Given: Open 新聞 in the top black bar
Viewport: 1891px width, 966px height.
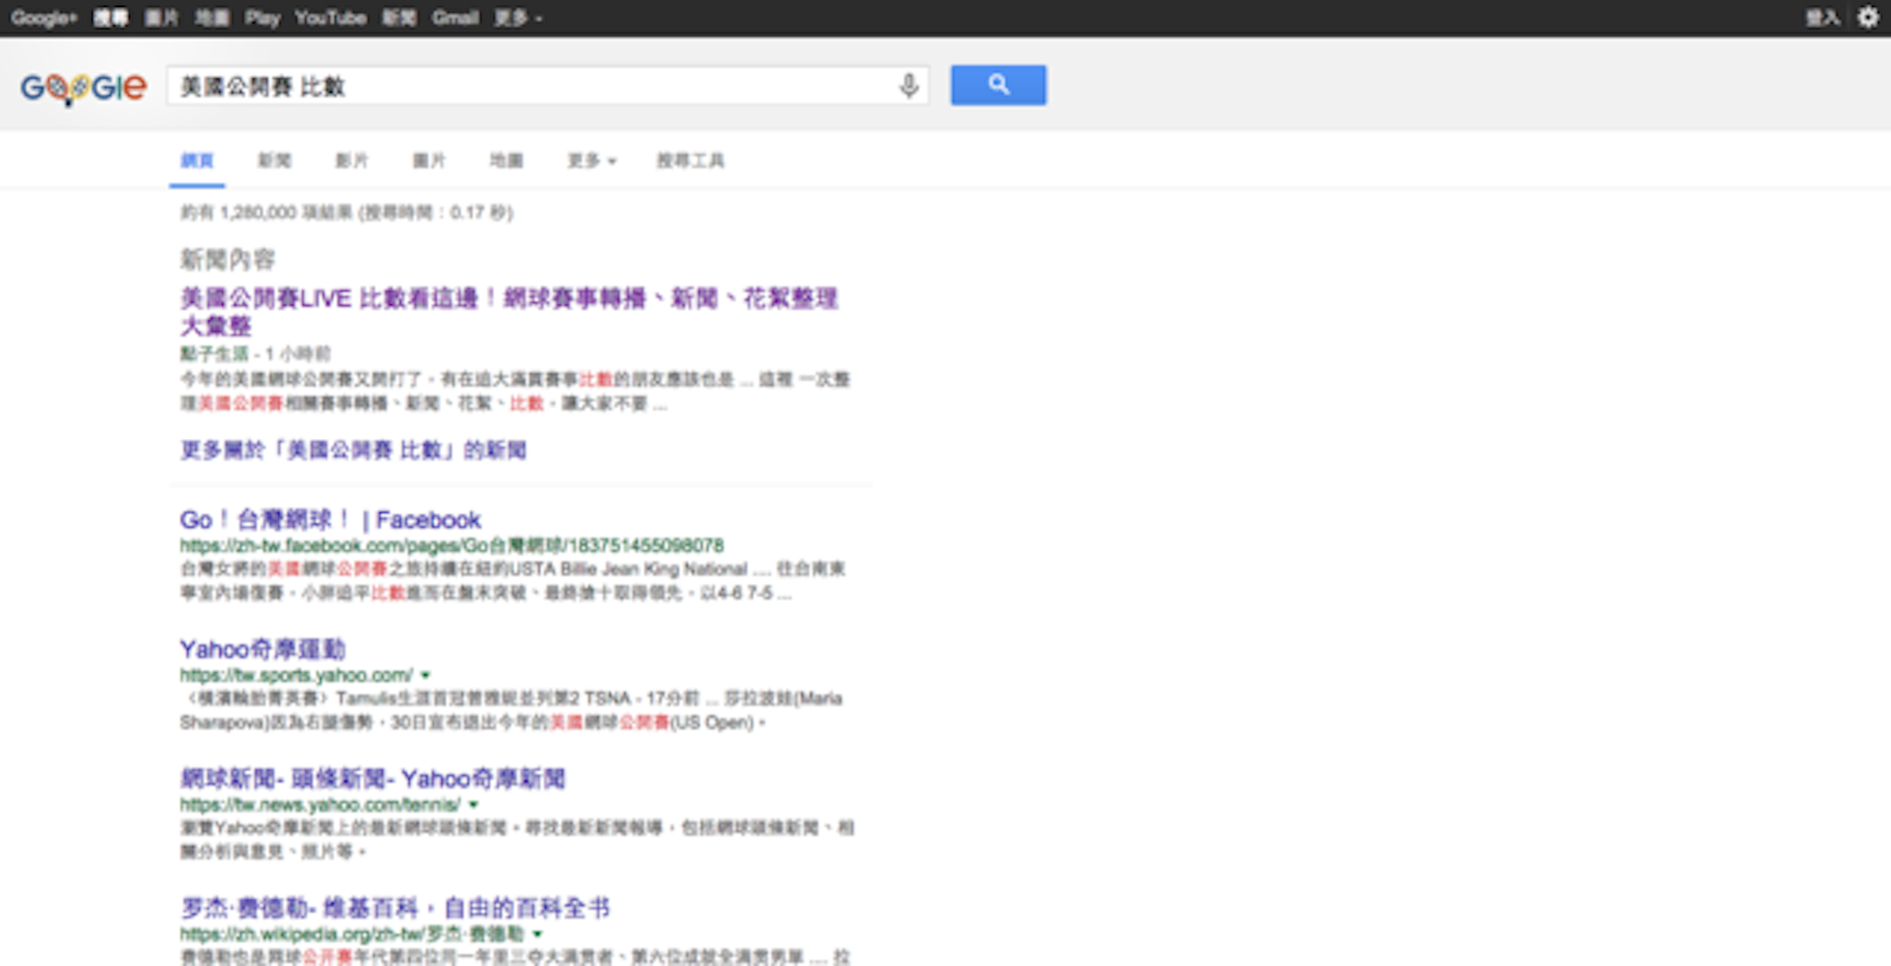Looking at the screenshot, I should pyautogui.click(x=399, y=17).
